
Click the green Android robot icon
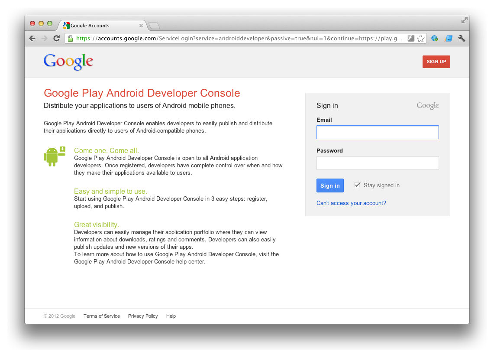tap(55, 156)
